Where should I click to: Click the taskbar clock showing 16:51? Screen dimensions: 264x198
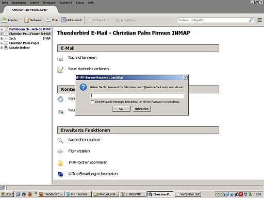pyautogui.click(x=258, y=194)
